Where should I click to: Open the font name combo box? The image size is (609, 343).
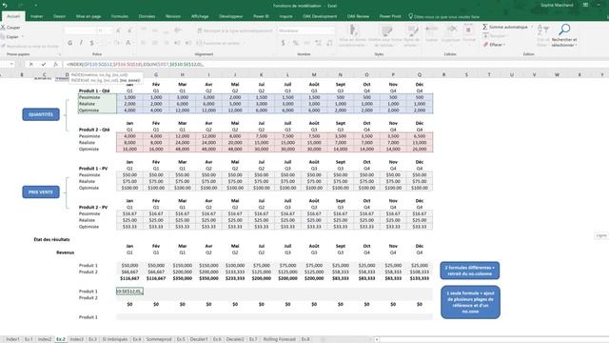[x=80, y=30]
